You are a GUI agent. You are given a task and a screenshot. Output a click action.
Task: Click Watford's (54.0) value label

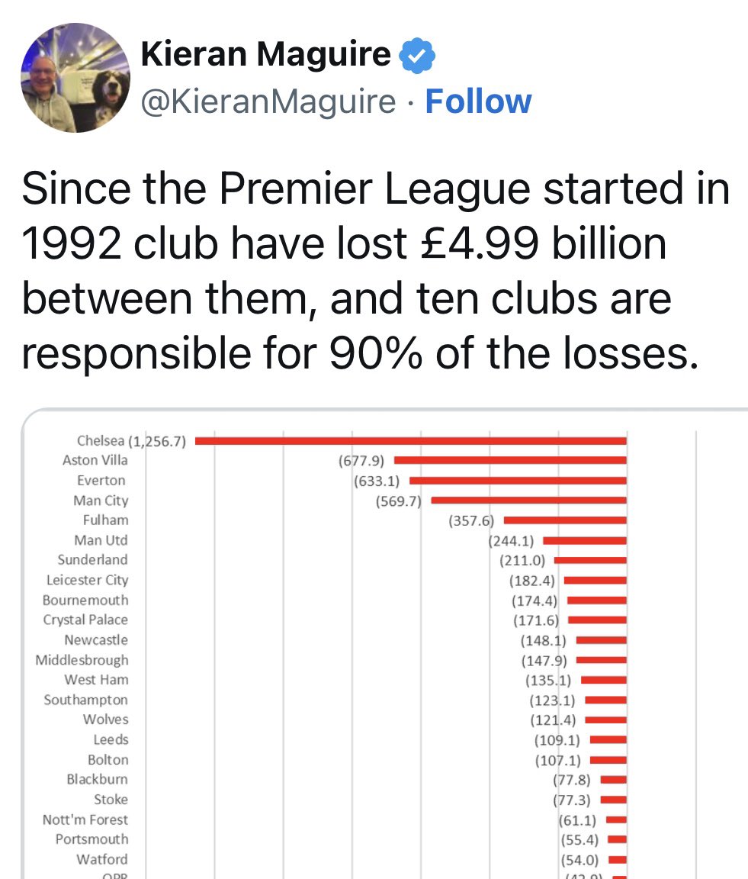pyautogui.click(x=579, y=859)
